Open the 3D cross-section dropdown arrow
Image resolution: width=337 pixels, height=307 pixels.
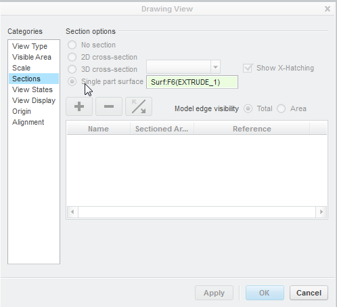[x=215, y=67]
